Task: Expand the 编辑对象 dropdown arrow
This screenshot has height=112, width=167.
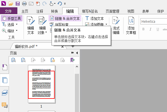Action: coord(46,32)
